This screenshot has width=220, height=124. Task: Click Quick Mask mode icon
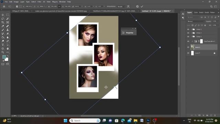[x=3, y=64]
